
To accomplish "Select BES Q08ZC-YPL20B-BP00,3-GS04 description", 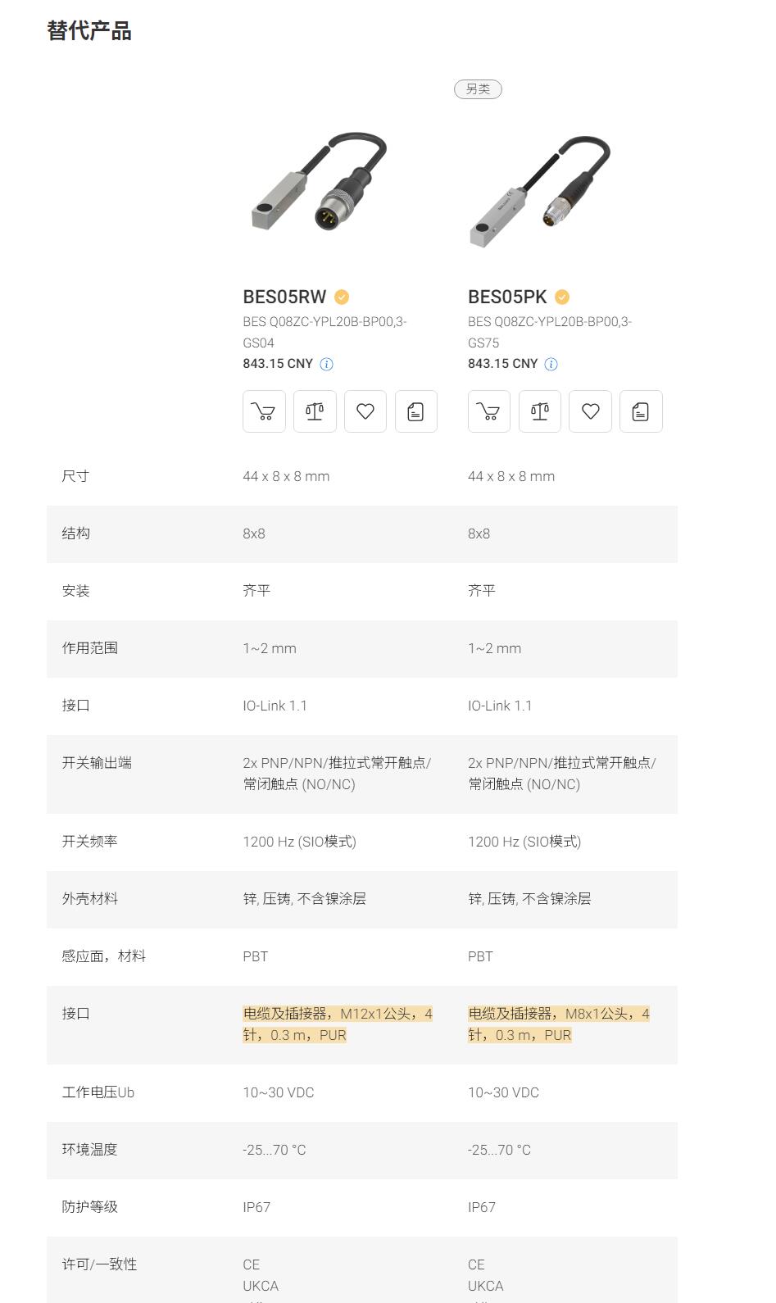I will point(324,332).
